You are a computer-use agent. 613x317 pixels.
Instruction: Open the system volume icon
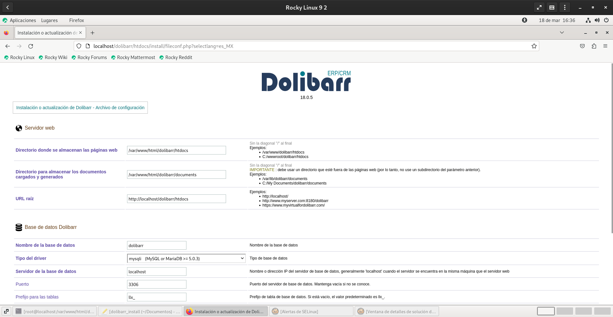tap(597, 20)
